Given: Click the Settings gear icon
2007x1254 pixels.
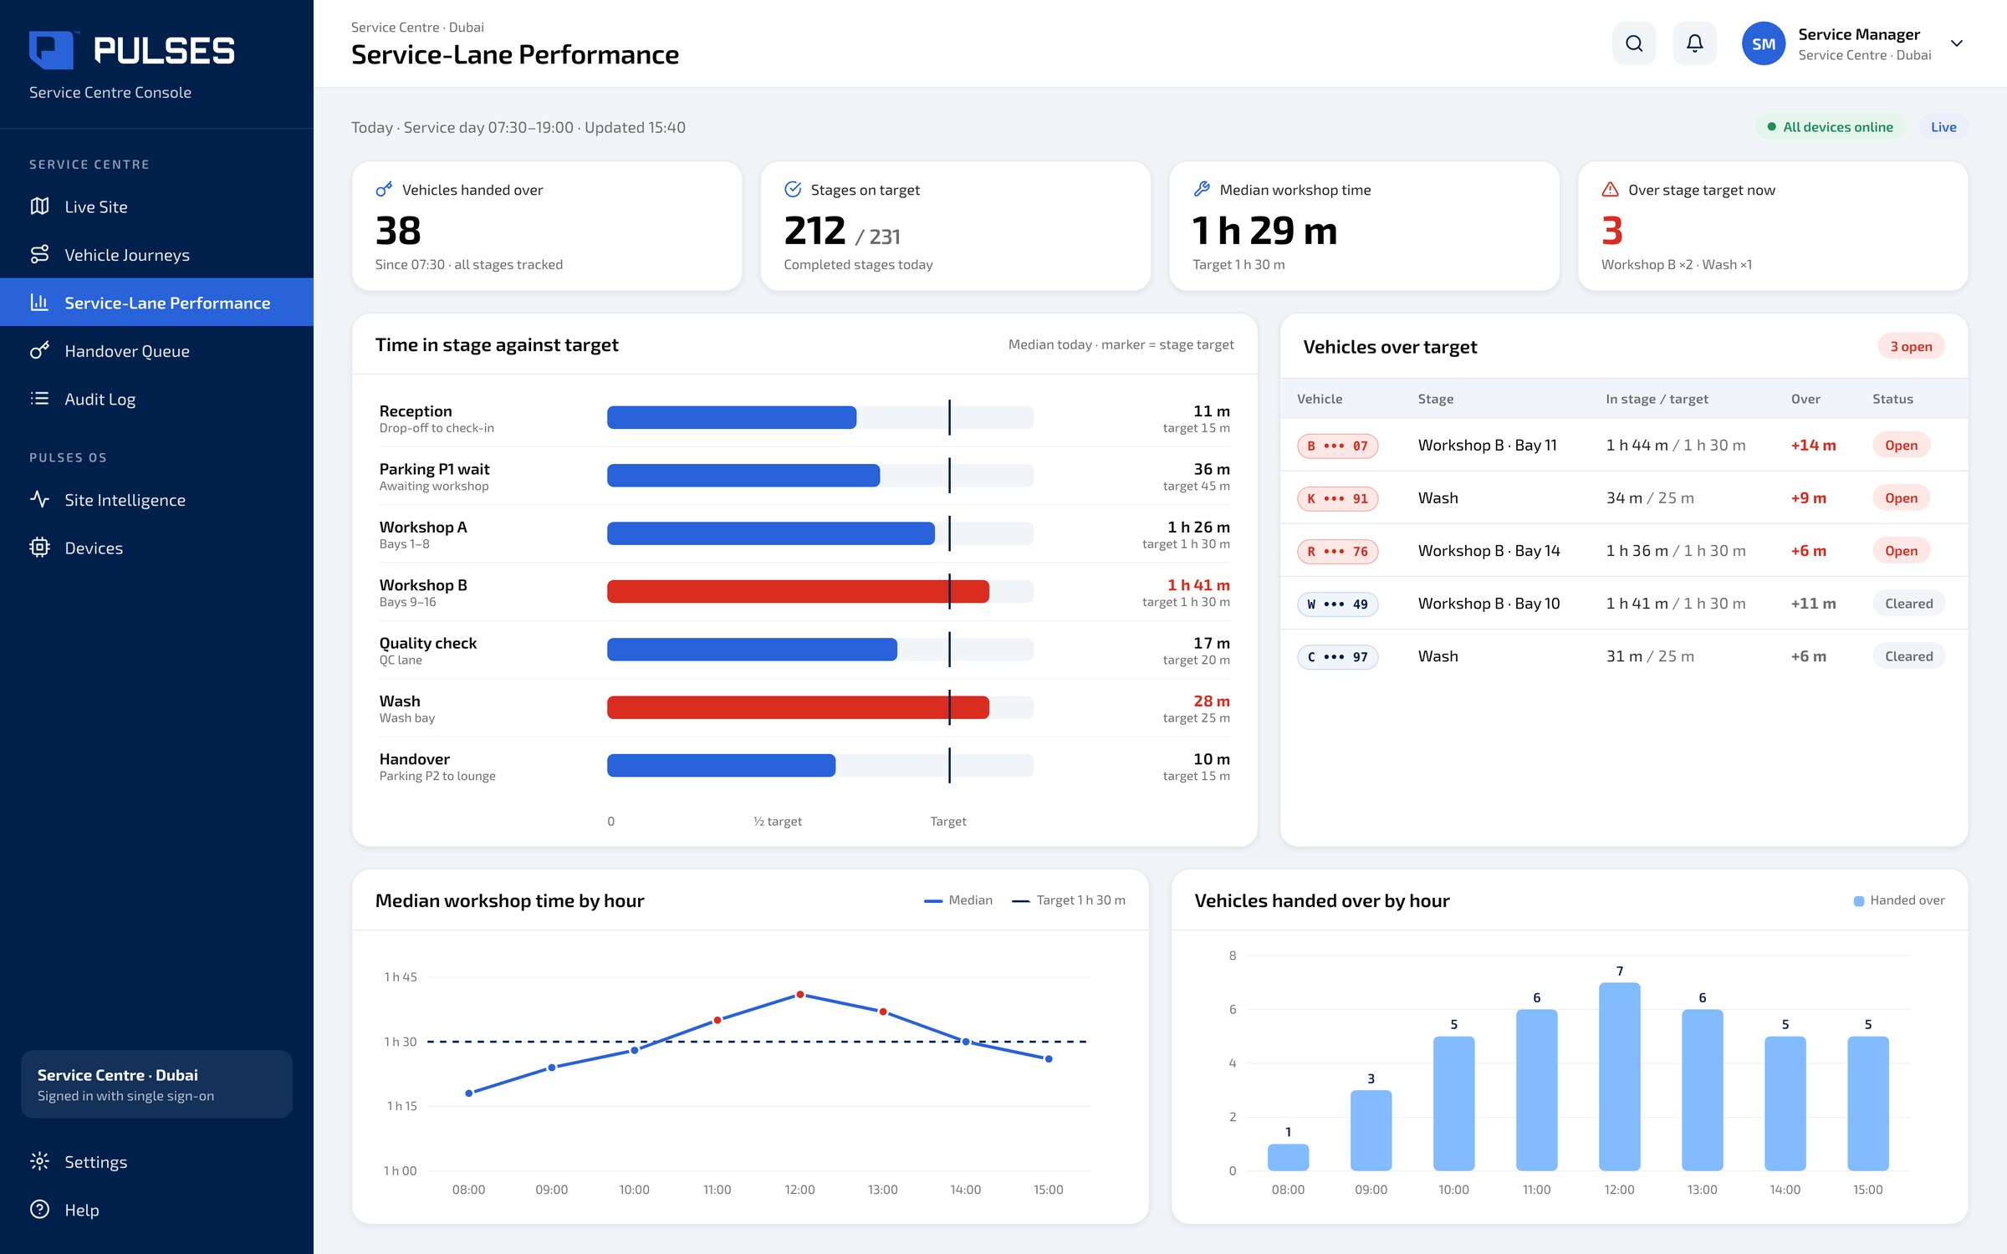Looking at the screenshot, I should tap(39, 1161).
